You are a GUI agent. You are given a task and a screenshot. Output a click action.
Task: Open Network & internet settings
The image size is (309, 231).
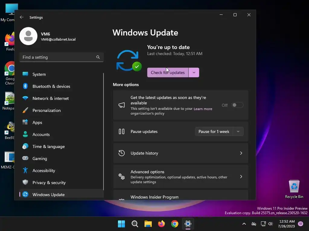point(62,98)
